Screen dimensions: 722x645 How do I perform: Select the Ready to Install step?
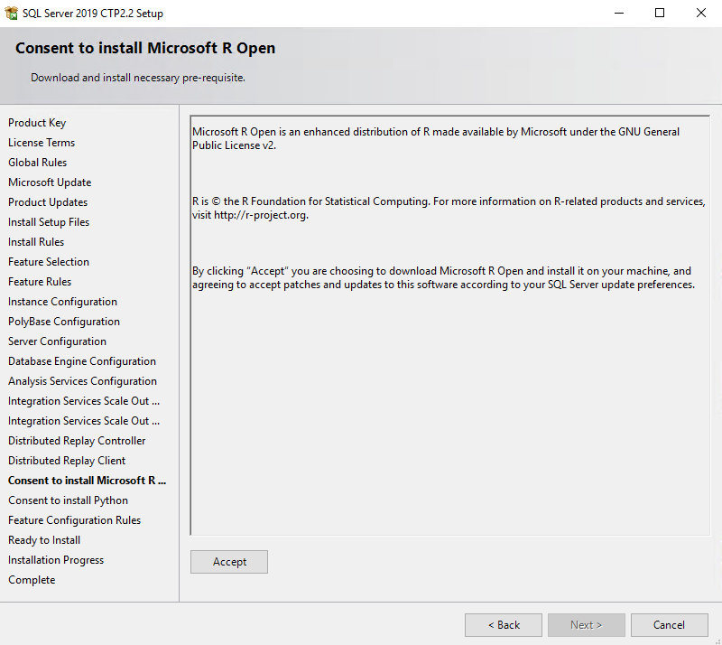click(44, 540)
